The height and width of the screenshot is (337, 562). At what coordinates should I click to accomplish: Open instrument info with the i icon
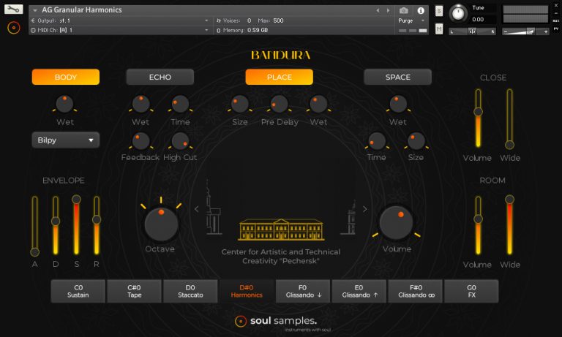421,11
